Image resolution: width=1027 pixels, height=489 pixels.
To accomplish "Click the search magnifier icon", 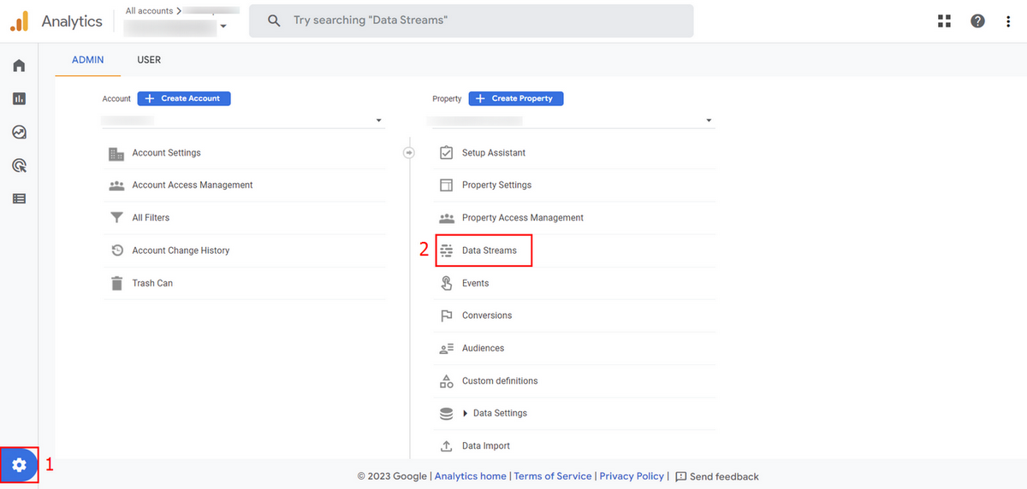I will (x=274, y=20).
